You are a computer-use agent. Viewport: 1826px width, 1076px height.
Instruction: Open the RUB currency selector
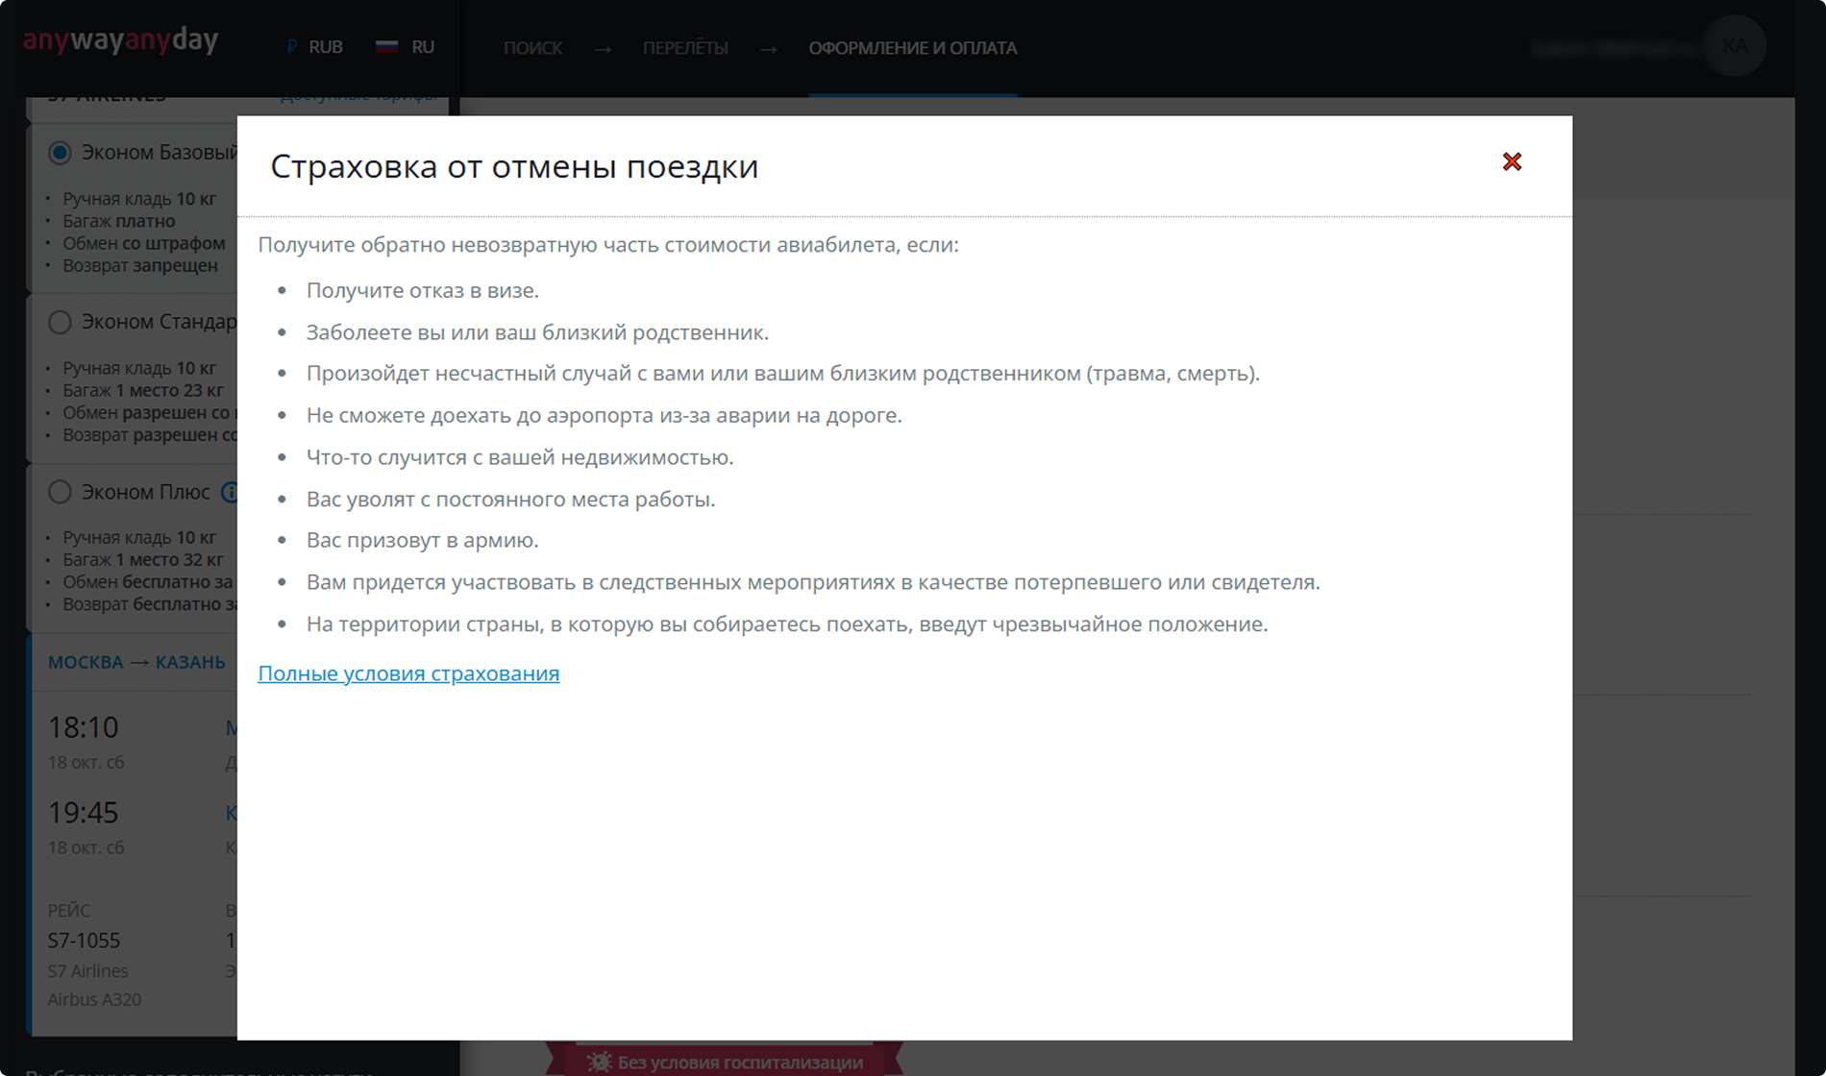[314, 47]
